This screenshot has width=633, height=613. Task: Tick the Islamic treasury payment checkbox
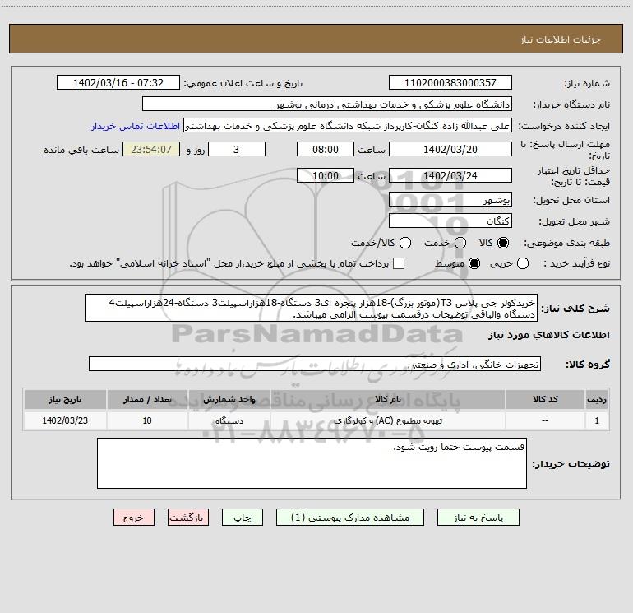coord(399,263)
